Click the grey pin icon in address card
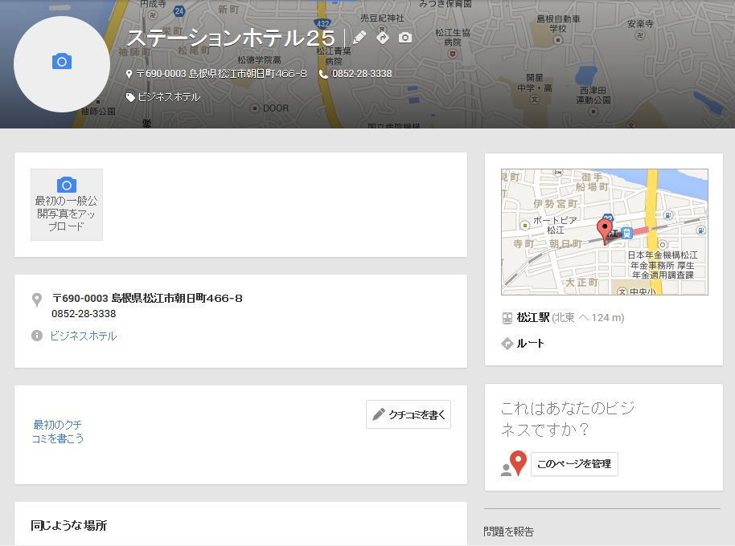This screenshot has width=735, height=546. coord(36,299)
